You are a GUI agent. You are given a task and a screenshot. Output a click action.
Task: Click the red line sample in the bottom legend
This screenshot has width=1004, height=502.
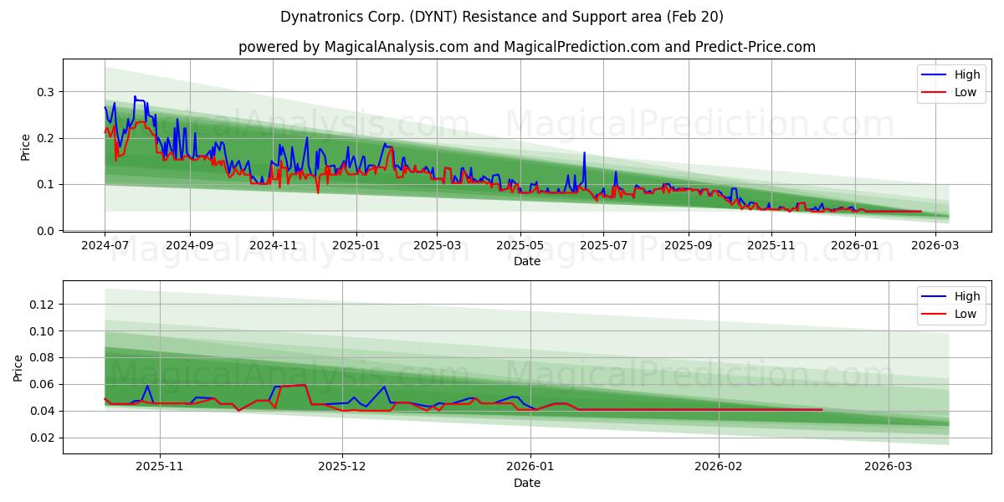pyautogui.click(x=935, y=315)
